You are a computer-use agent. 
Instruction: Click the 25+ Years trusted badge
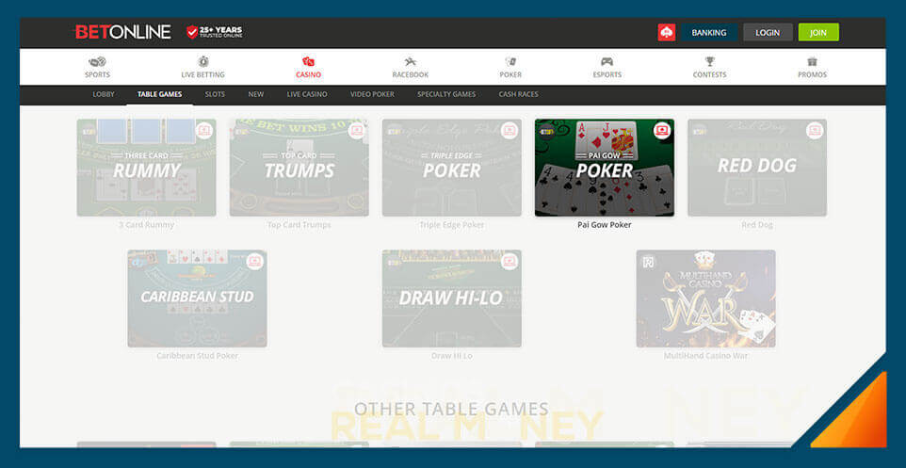click(215, 32)
